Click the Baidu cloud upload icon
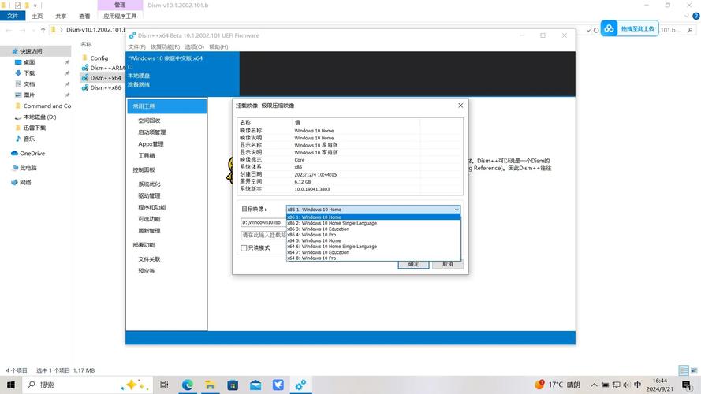This screenshot has width=701, height=394. [x=609, y=28]
